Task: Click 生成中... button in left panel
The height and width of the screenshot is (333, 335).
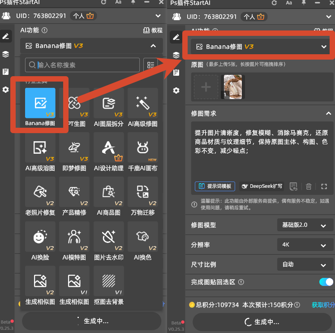Action: pos(92,321)
